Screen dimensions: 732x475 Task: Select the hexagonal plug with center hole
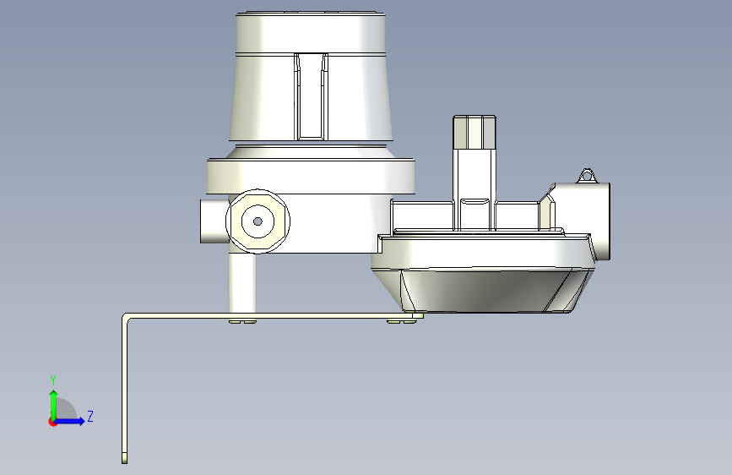(258, 221)
